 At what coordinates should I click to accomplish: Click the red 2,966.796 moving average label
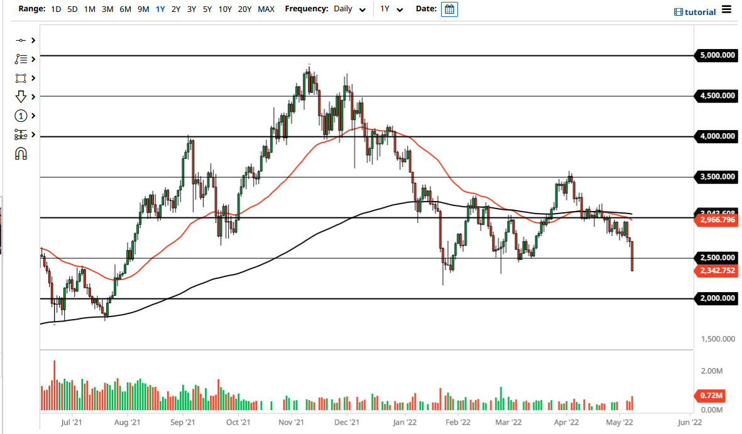(x=717, y=220)
